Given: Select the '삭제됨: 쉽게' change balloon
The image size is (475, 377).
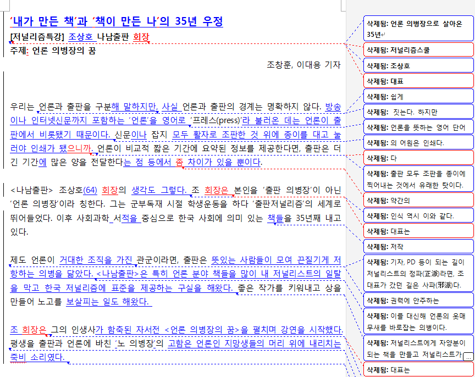Looking at the screenshot, I should click(417, 96).
